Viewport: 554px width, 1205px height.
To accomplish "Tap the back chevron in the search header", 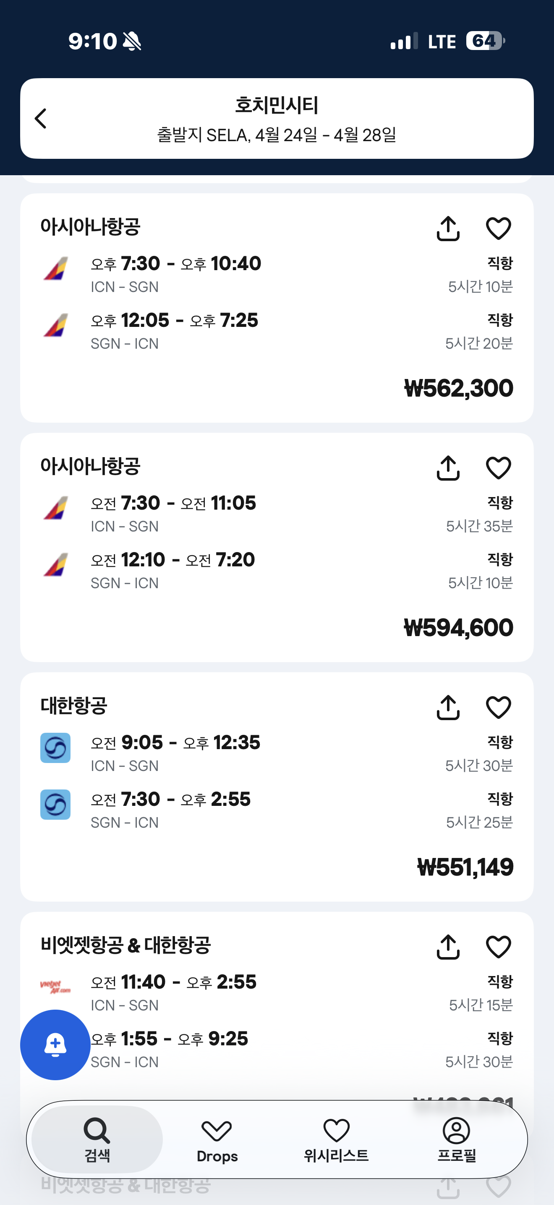I will click(x=41, y=118).
